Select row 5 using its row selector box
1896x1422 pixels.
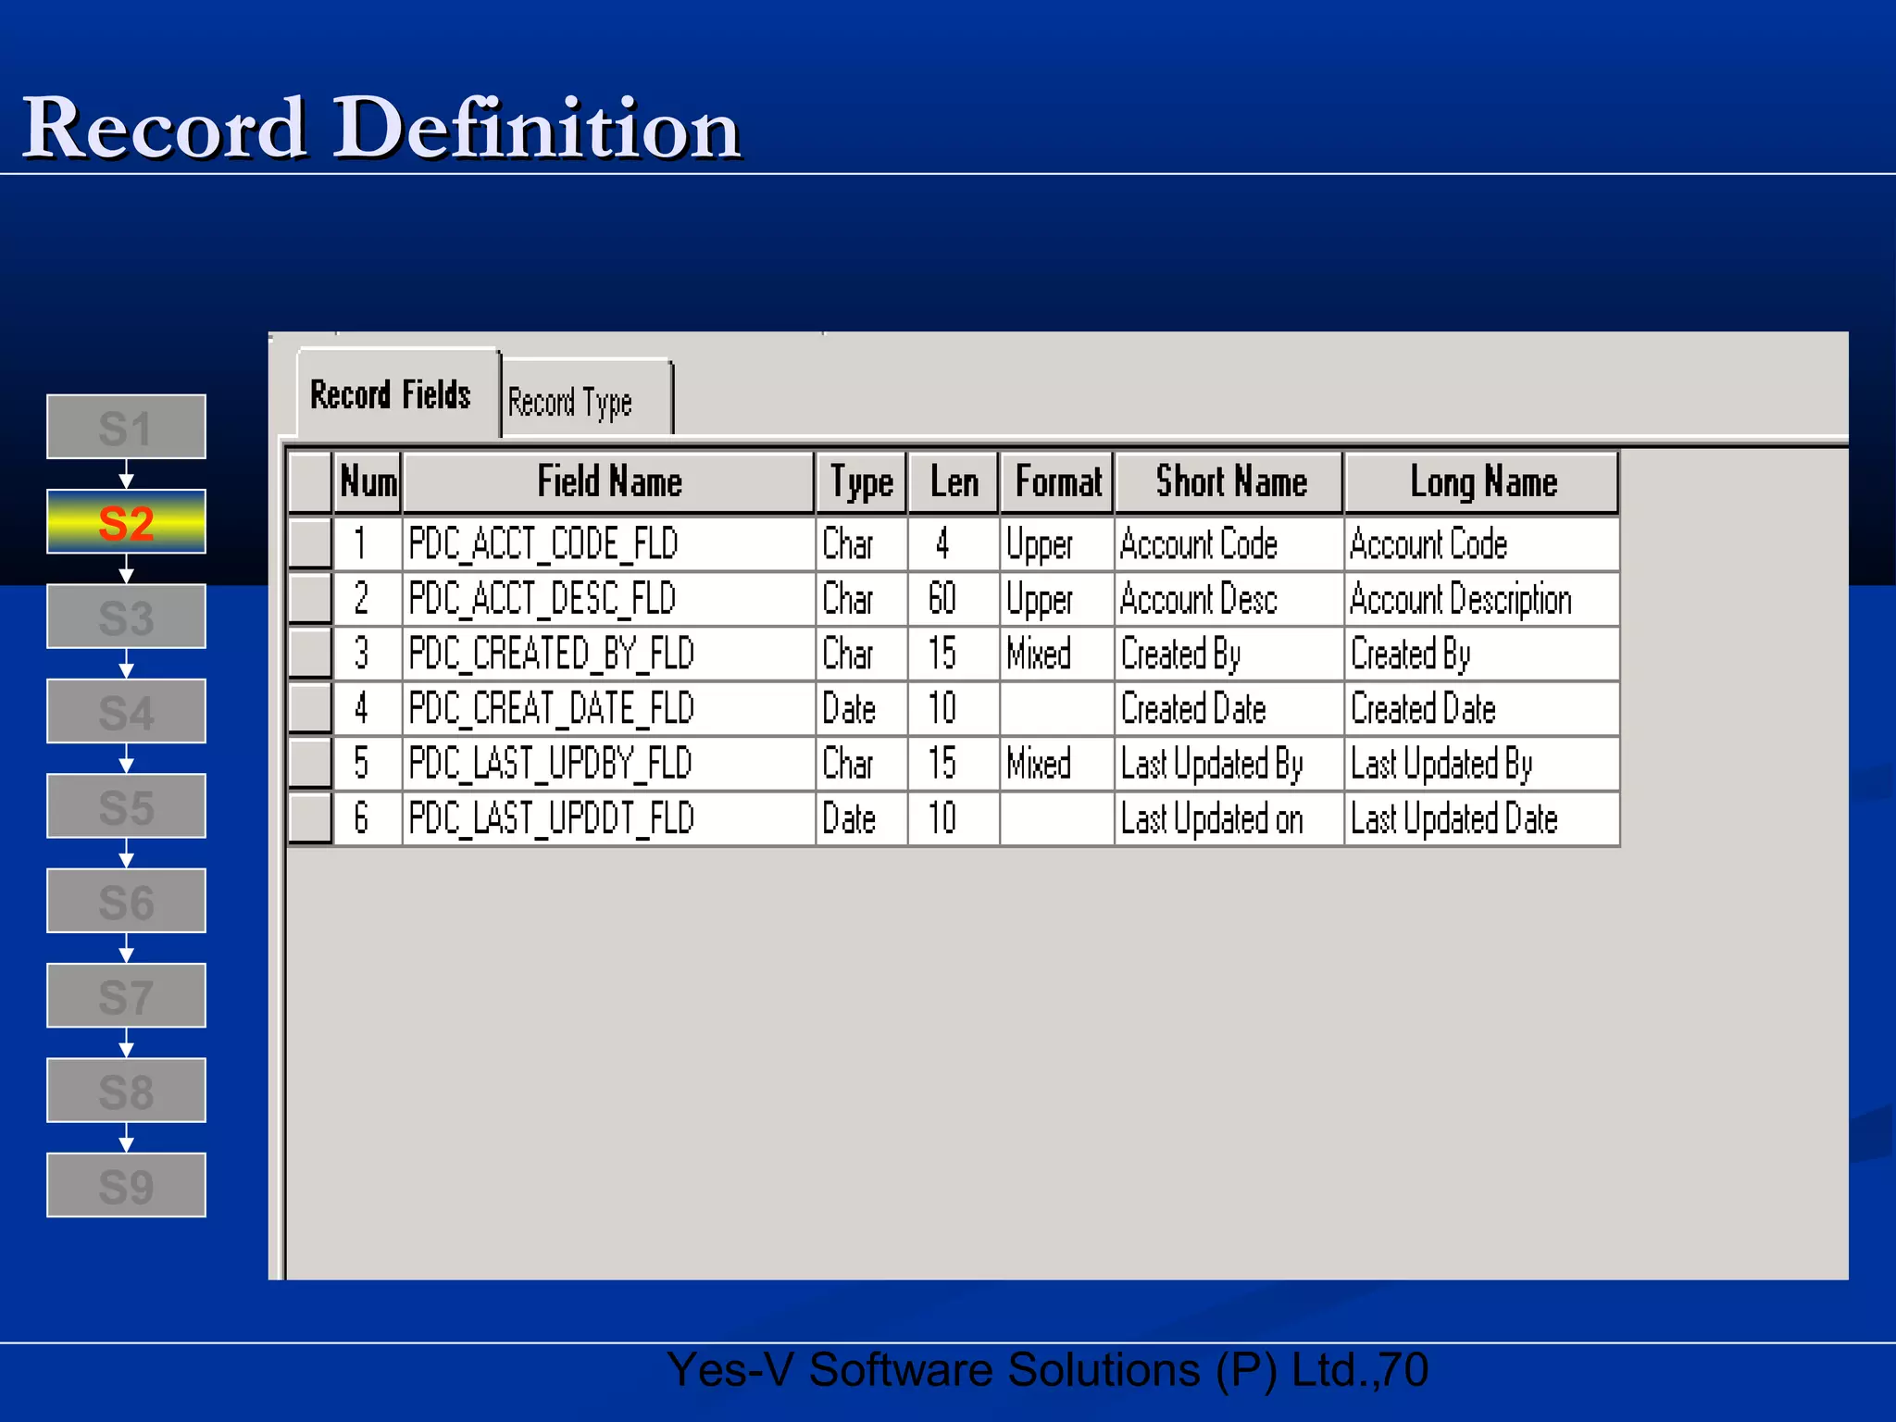[310, 764]
